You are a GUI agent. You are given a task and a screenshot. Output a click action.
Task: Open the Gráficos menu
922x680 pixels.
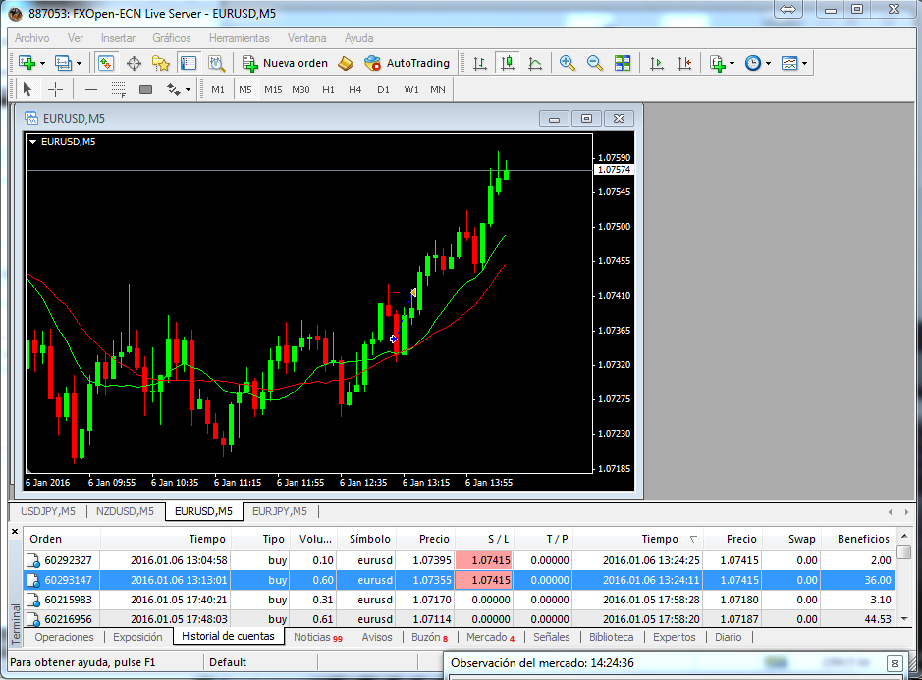tap(172, 38)
